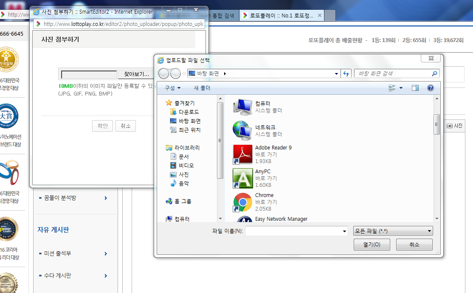Viewport: 473px width, 293px height.
Task: Change view with the view options icon
Action: [392, 88]
